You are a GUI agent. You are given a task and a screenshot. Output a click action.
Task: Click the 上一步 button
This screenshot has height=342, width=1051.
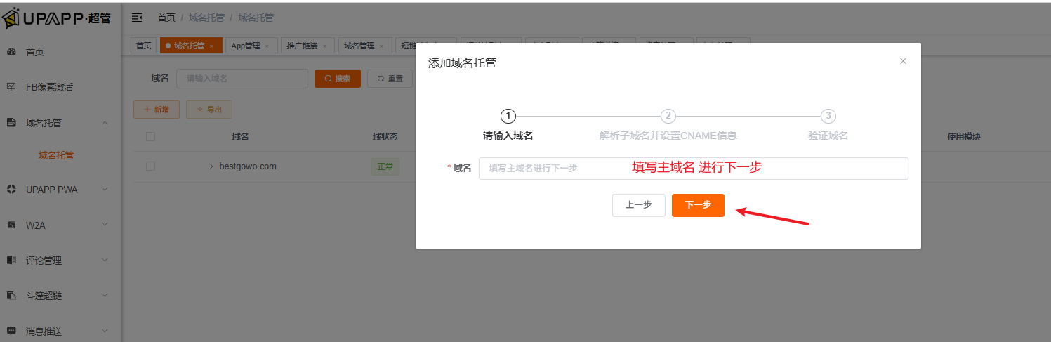click(x=638, y=205)
